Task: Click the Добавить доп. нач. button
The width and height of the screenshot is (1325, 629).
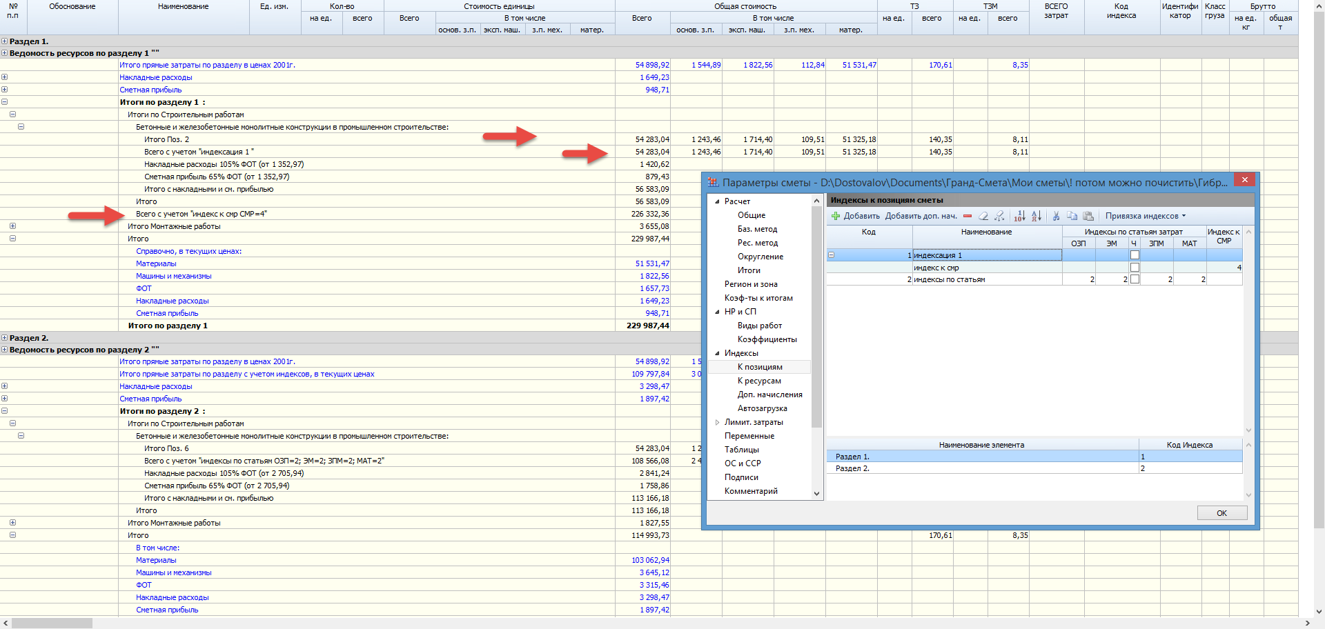Action: (x=921, y=216)
